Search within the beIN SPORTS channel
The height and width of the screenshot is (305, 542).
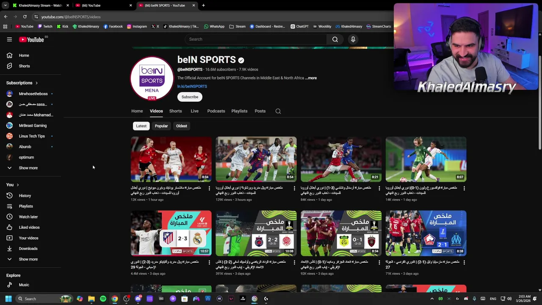(278, 111)
